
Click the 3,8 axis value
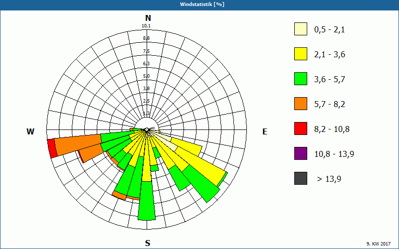[x=146, y=89]
